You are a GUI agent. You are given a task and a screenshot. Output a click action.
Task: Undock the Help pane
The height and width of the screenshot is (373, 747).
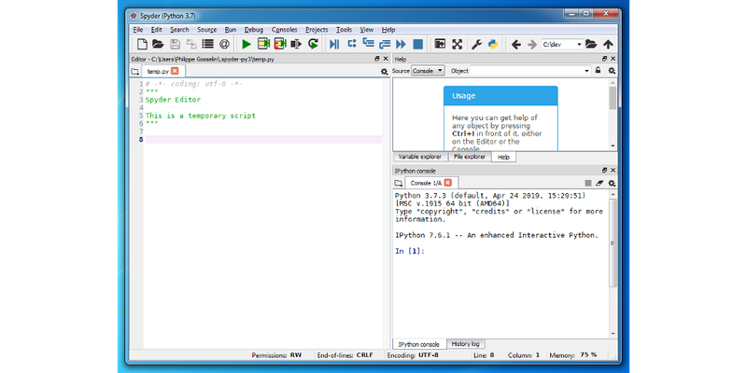(x=604, y=59)
